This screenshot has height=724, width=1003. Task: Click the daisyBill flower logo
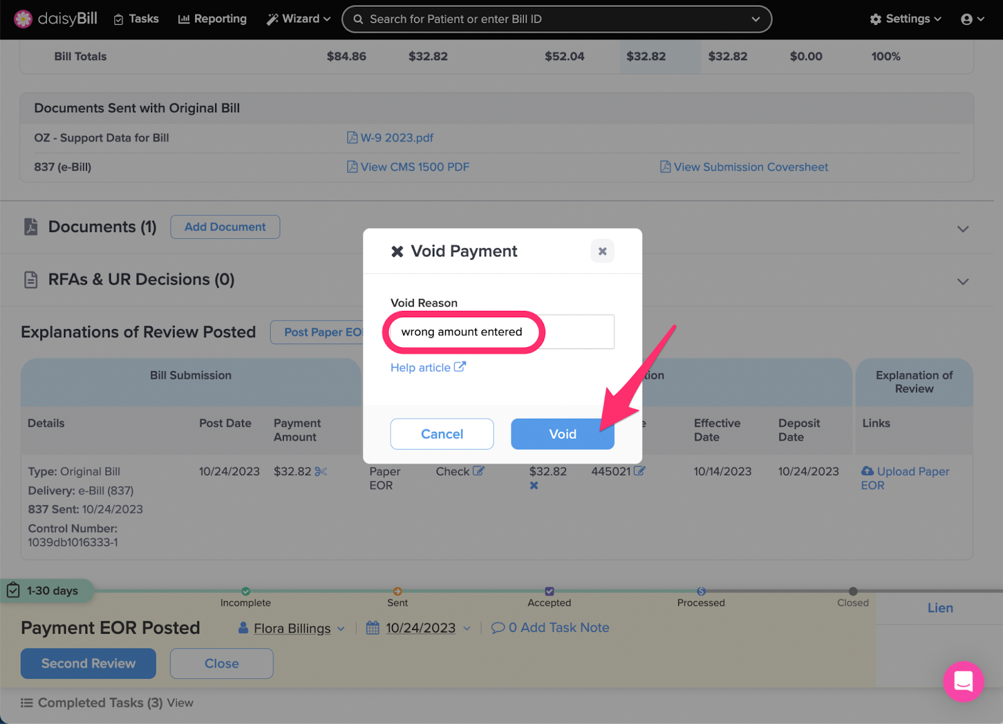23,18
